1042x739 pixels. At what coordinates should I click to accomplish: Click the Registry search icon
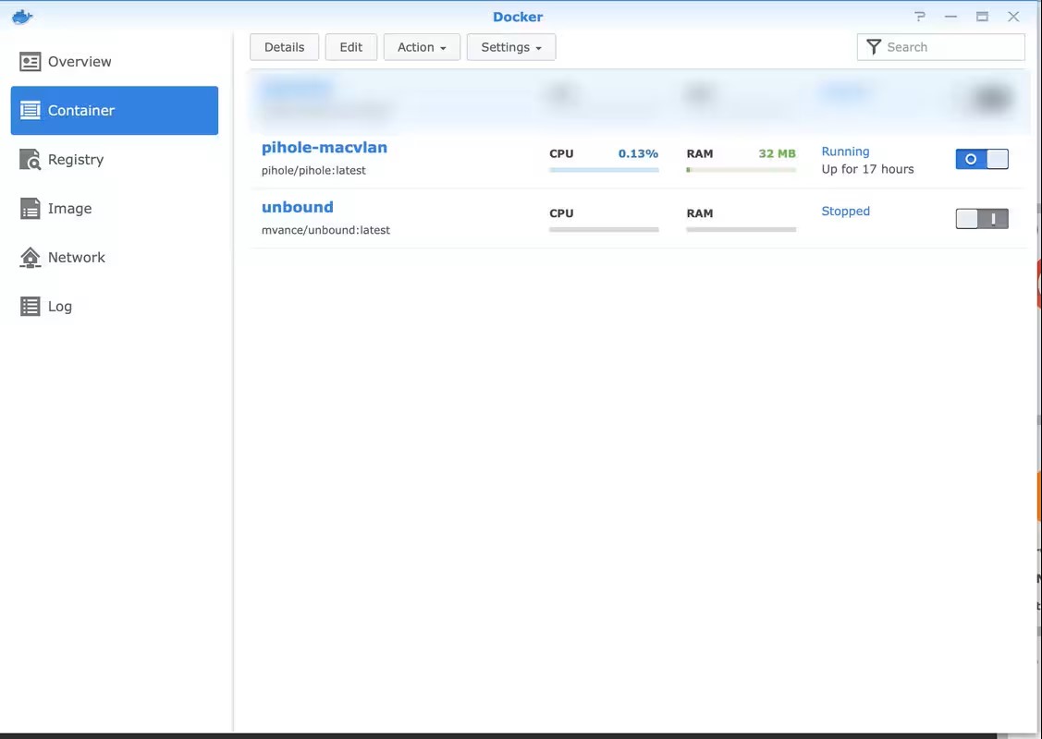pos(31,160)
